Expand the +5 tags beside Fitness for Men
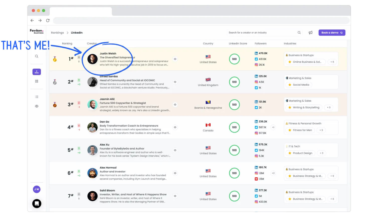 coord(321,130)
